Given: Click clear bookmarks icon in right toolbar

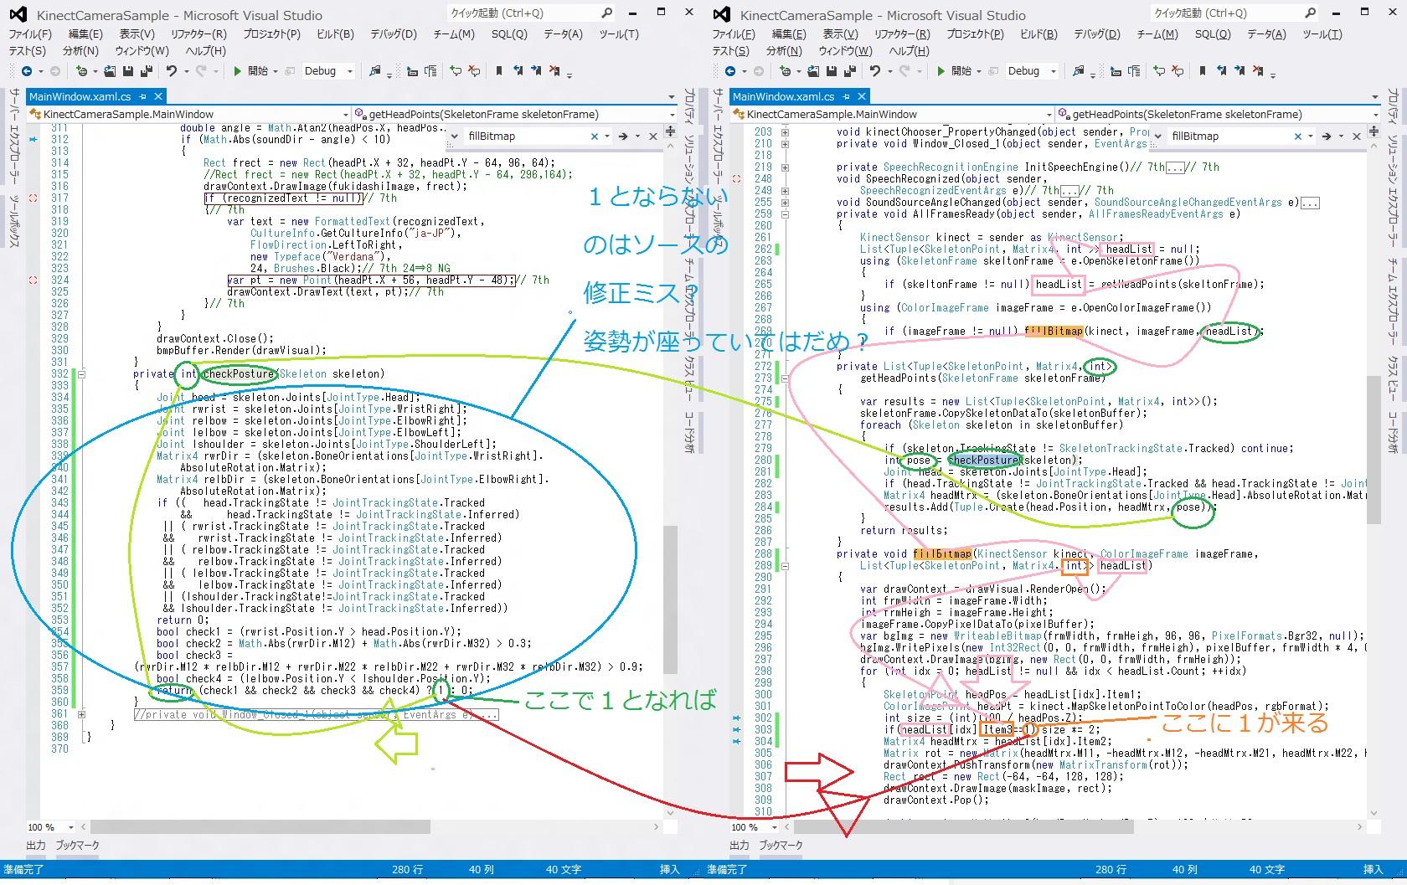Looking at the screenshot, I should 1257,71.
